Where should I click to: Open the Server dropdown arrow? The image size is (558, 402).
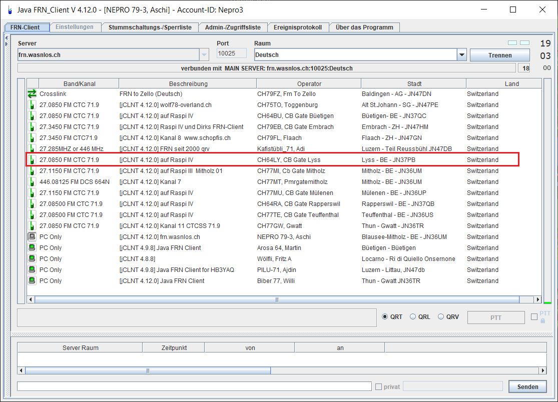click(204, 54)
